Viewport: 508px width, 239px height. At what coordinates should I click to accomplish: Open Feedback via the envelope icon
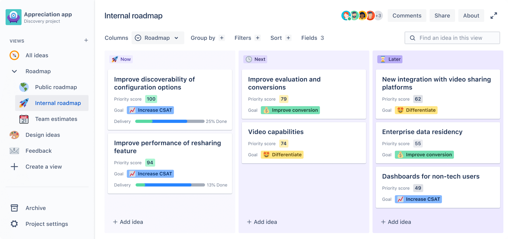pyautogui.click(x=14, y=151)
